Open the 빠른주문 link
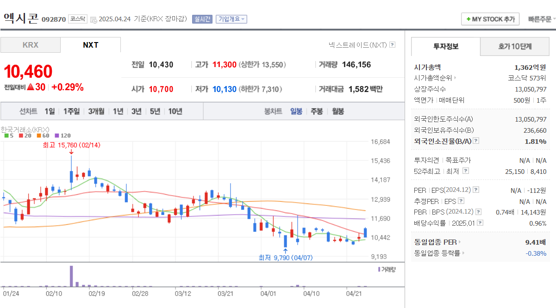Viewport: 556px width, 308px height. 540,19
